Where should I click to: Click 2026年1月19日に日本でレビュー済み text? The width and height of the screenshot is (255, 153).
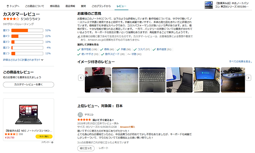(98, 123)
